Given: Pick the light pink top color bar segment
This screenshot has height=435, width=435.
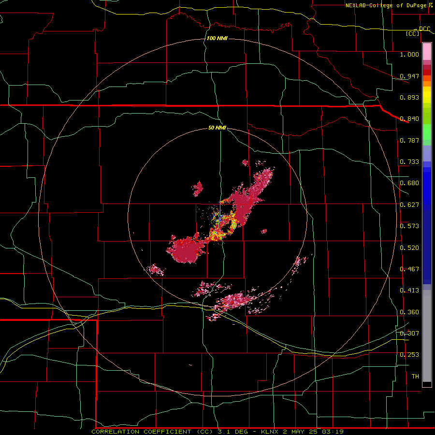Looking at the screenshot, I should pyautogui.click(x=427, y=51).
